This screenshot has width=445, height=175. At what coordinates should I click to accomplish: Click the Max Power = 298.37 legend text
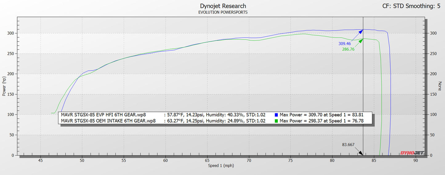(x=322, y=121)
